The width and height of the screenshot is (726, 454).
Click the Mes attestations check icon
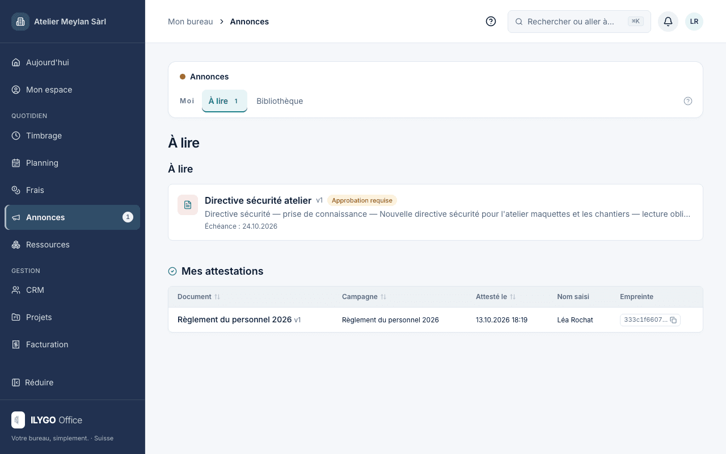coord(172,271)
